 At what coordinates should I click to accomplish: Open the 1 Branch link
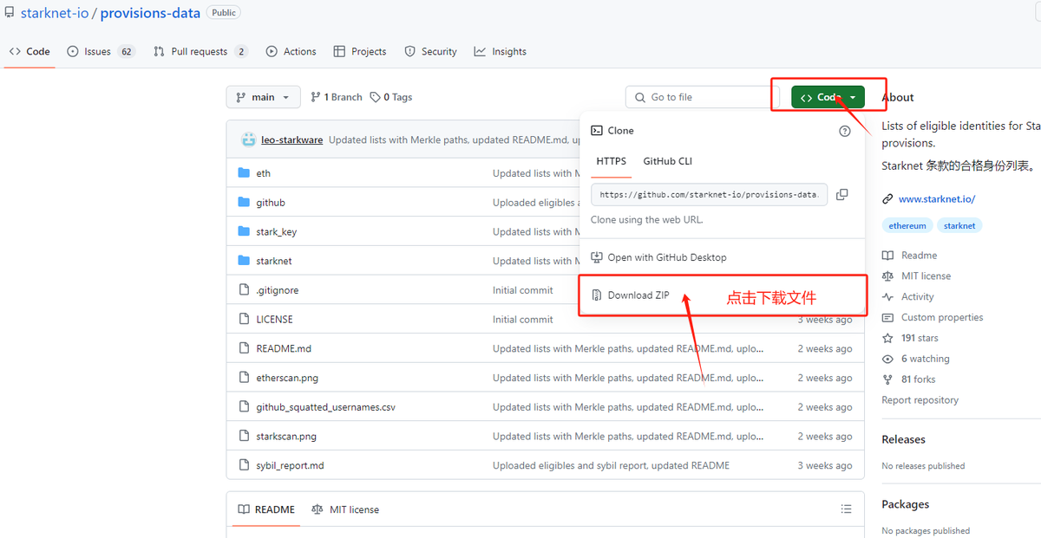(x=337, y=97)
